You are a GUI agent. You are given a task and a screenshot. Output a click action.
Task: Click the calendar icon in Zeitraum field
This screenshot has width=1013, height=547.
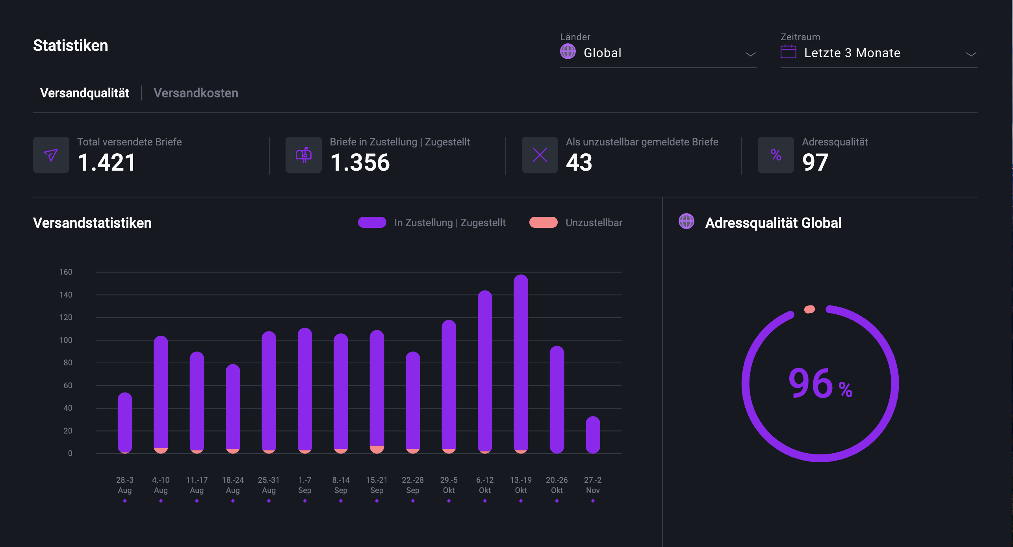tap(788, 52)
